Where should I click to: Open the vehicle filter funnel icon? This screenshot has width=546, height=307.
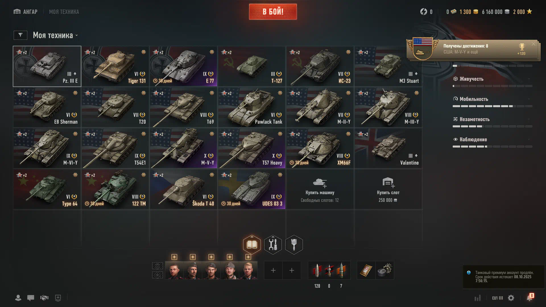20,35
